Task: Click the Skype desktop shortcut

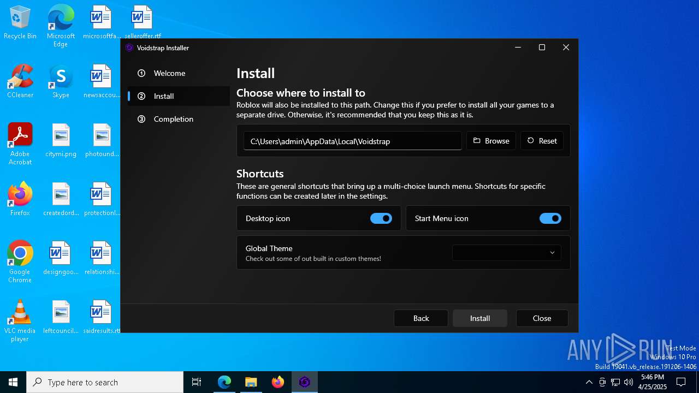Action: point(61,81)
